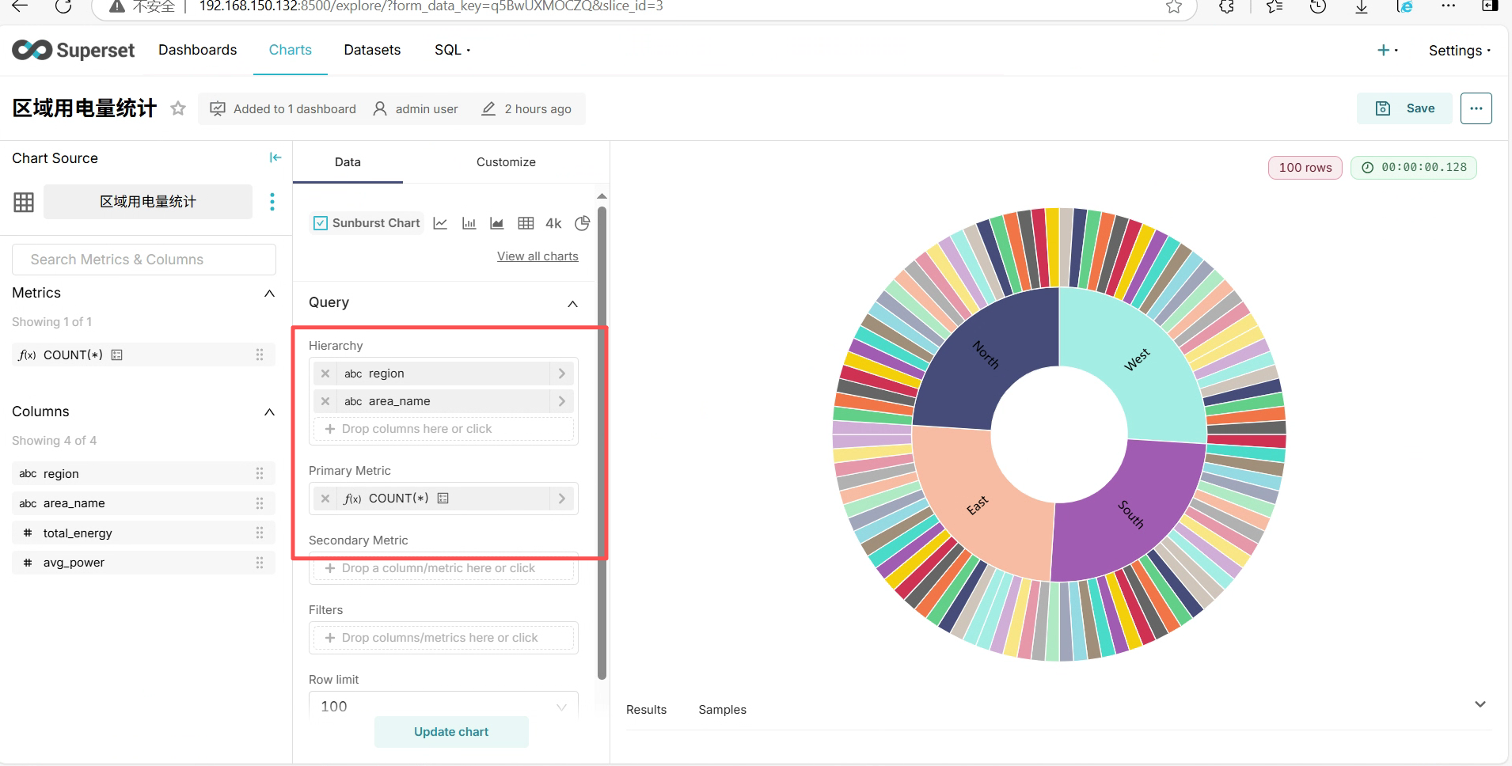
Task: Switch to the Data tab
Action: point(348,162)
